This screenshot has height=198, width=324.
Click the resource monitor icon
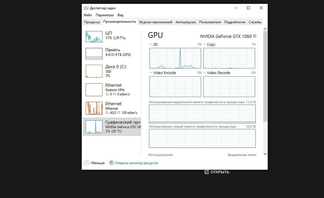click(x=111, y=163)
